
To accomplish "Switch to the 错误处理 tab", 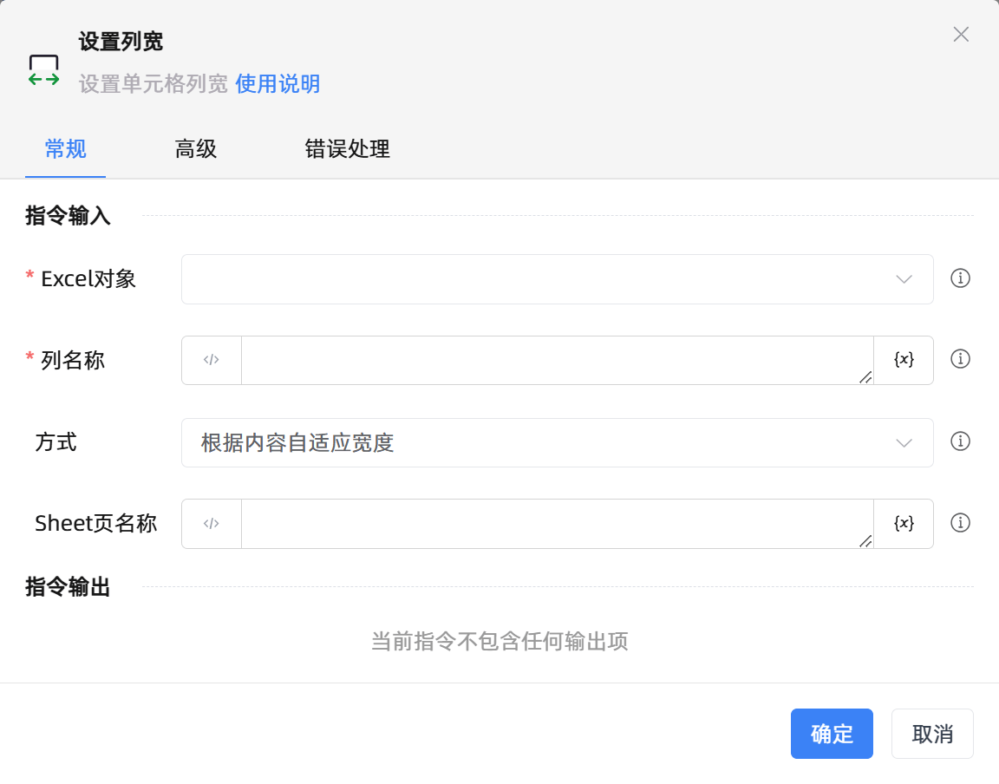I will pyautogui.click(x=347, y=149).
